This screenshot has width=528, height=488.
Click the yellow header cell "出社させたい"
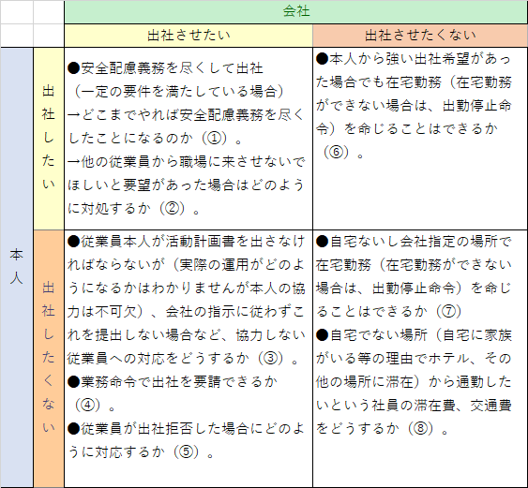point(189,36)
